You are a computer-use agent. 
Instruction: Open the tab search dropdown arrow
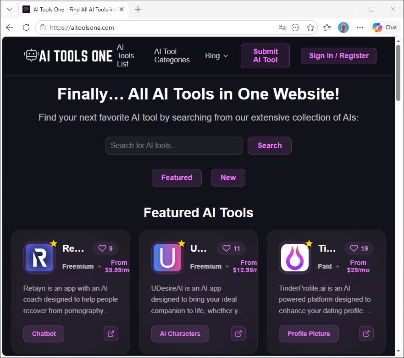pos(10,9)
